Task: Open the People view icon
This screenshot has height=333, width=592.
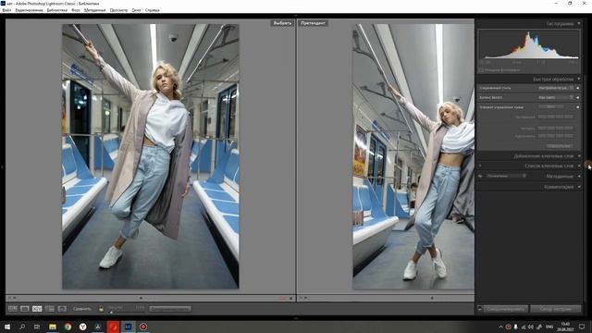Action: tap(62, 309)
